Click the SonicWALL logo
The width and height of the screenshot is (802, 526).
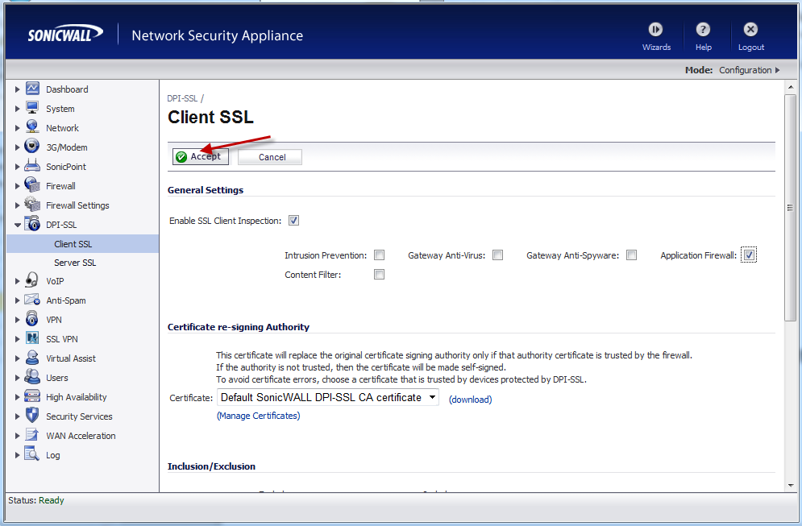65,35
